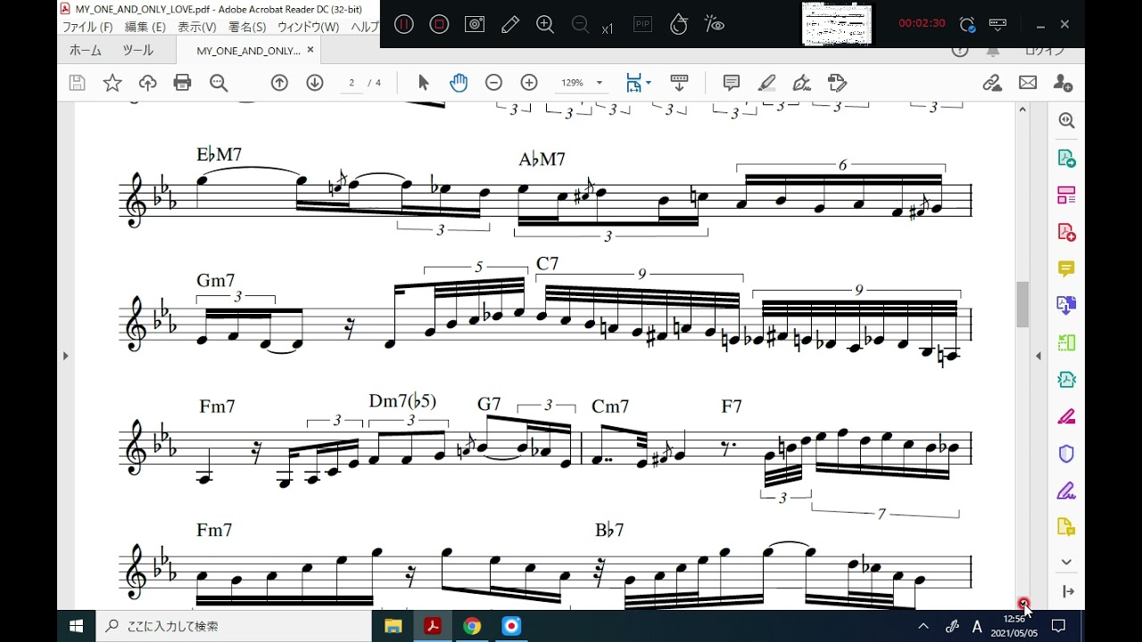The width and height of the screenshot is (1142, 642).
Task: Print the document using the printer icon
Action: pos(183,83)
